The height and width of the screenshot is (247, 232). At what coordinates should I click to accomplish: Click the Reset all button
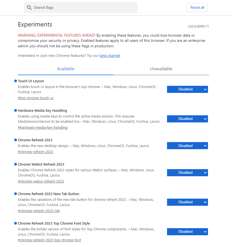[197, 7]
